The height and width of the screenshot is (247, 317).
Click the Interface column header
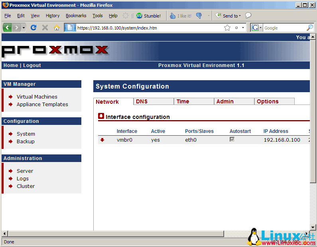point(127,131)
